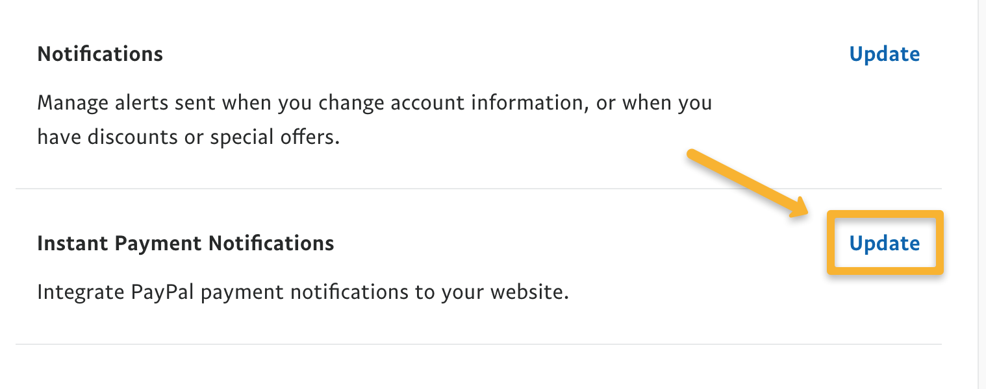This screenshot has height=389, width=986.
Task: Click the "have discounts or special offers" line
Action: click(x=188, y=137)
